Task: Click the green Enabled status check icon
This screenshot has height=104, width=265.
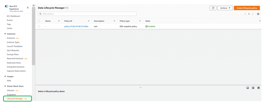Action: click(146, 26)
